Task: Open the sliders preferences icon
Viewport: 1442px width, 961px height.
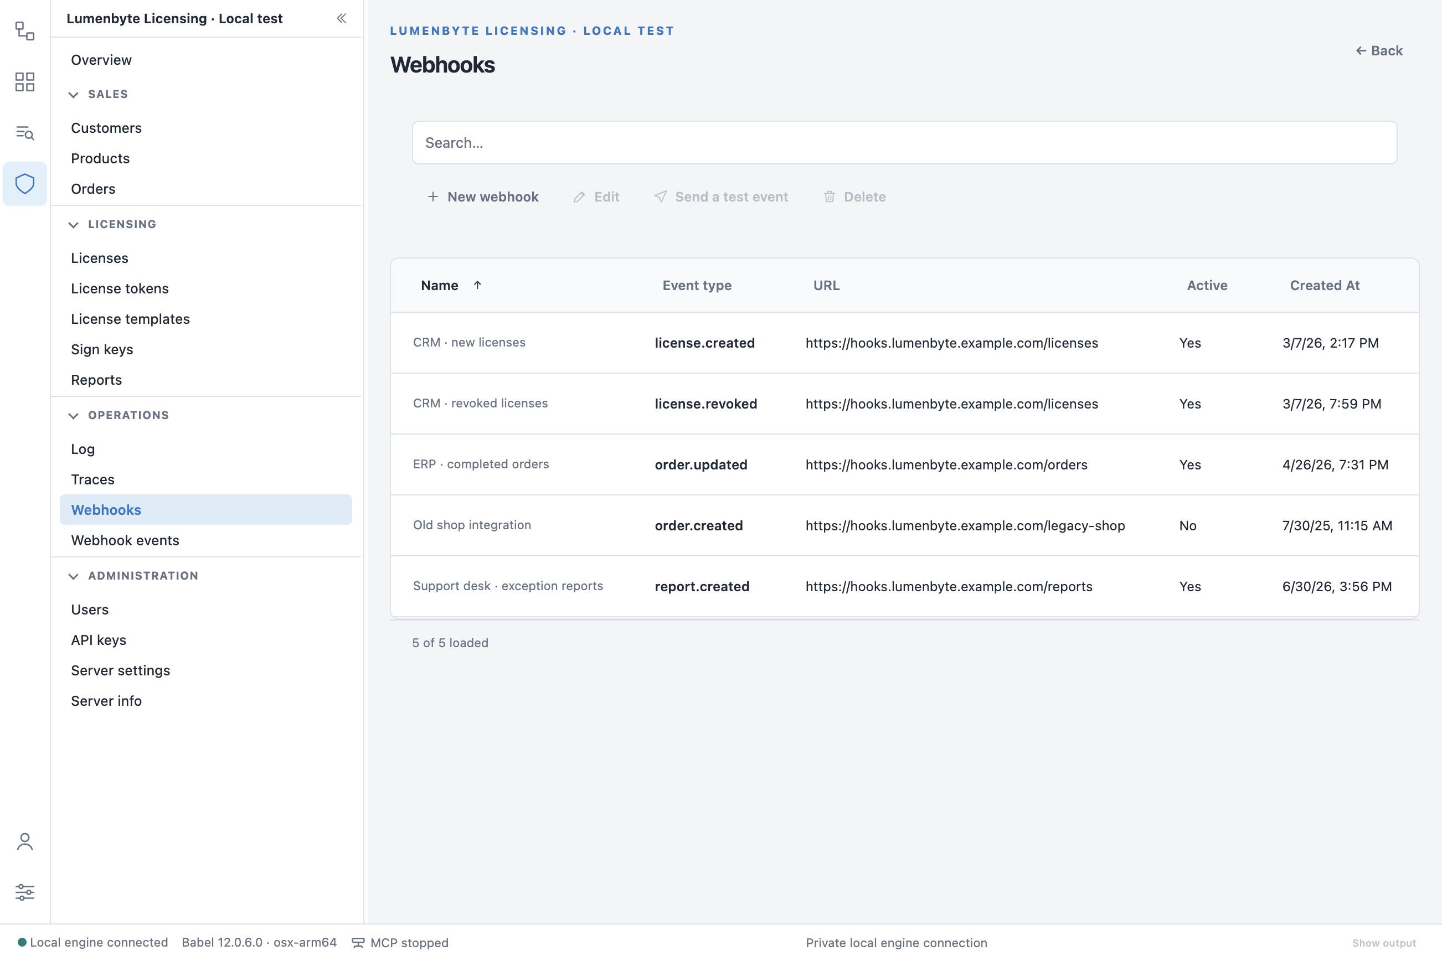Action: coord(24,892)
